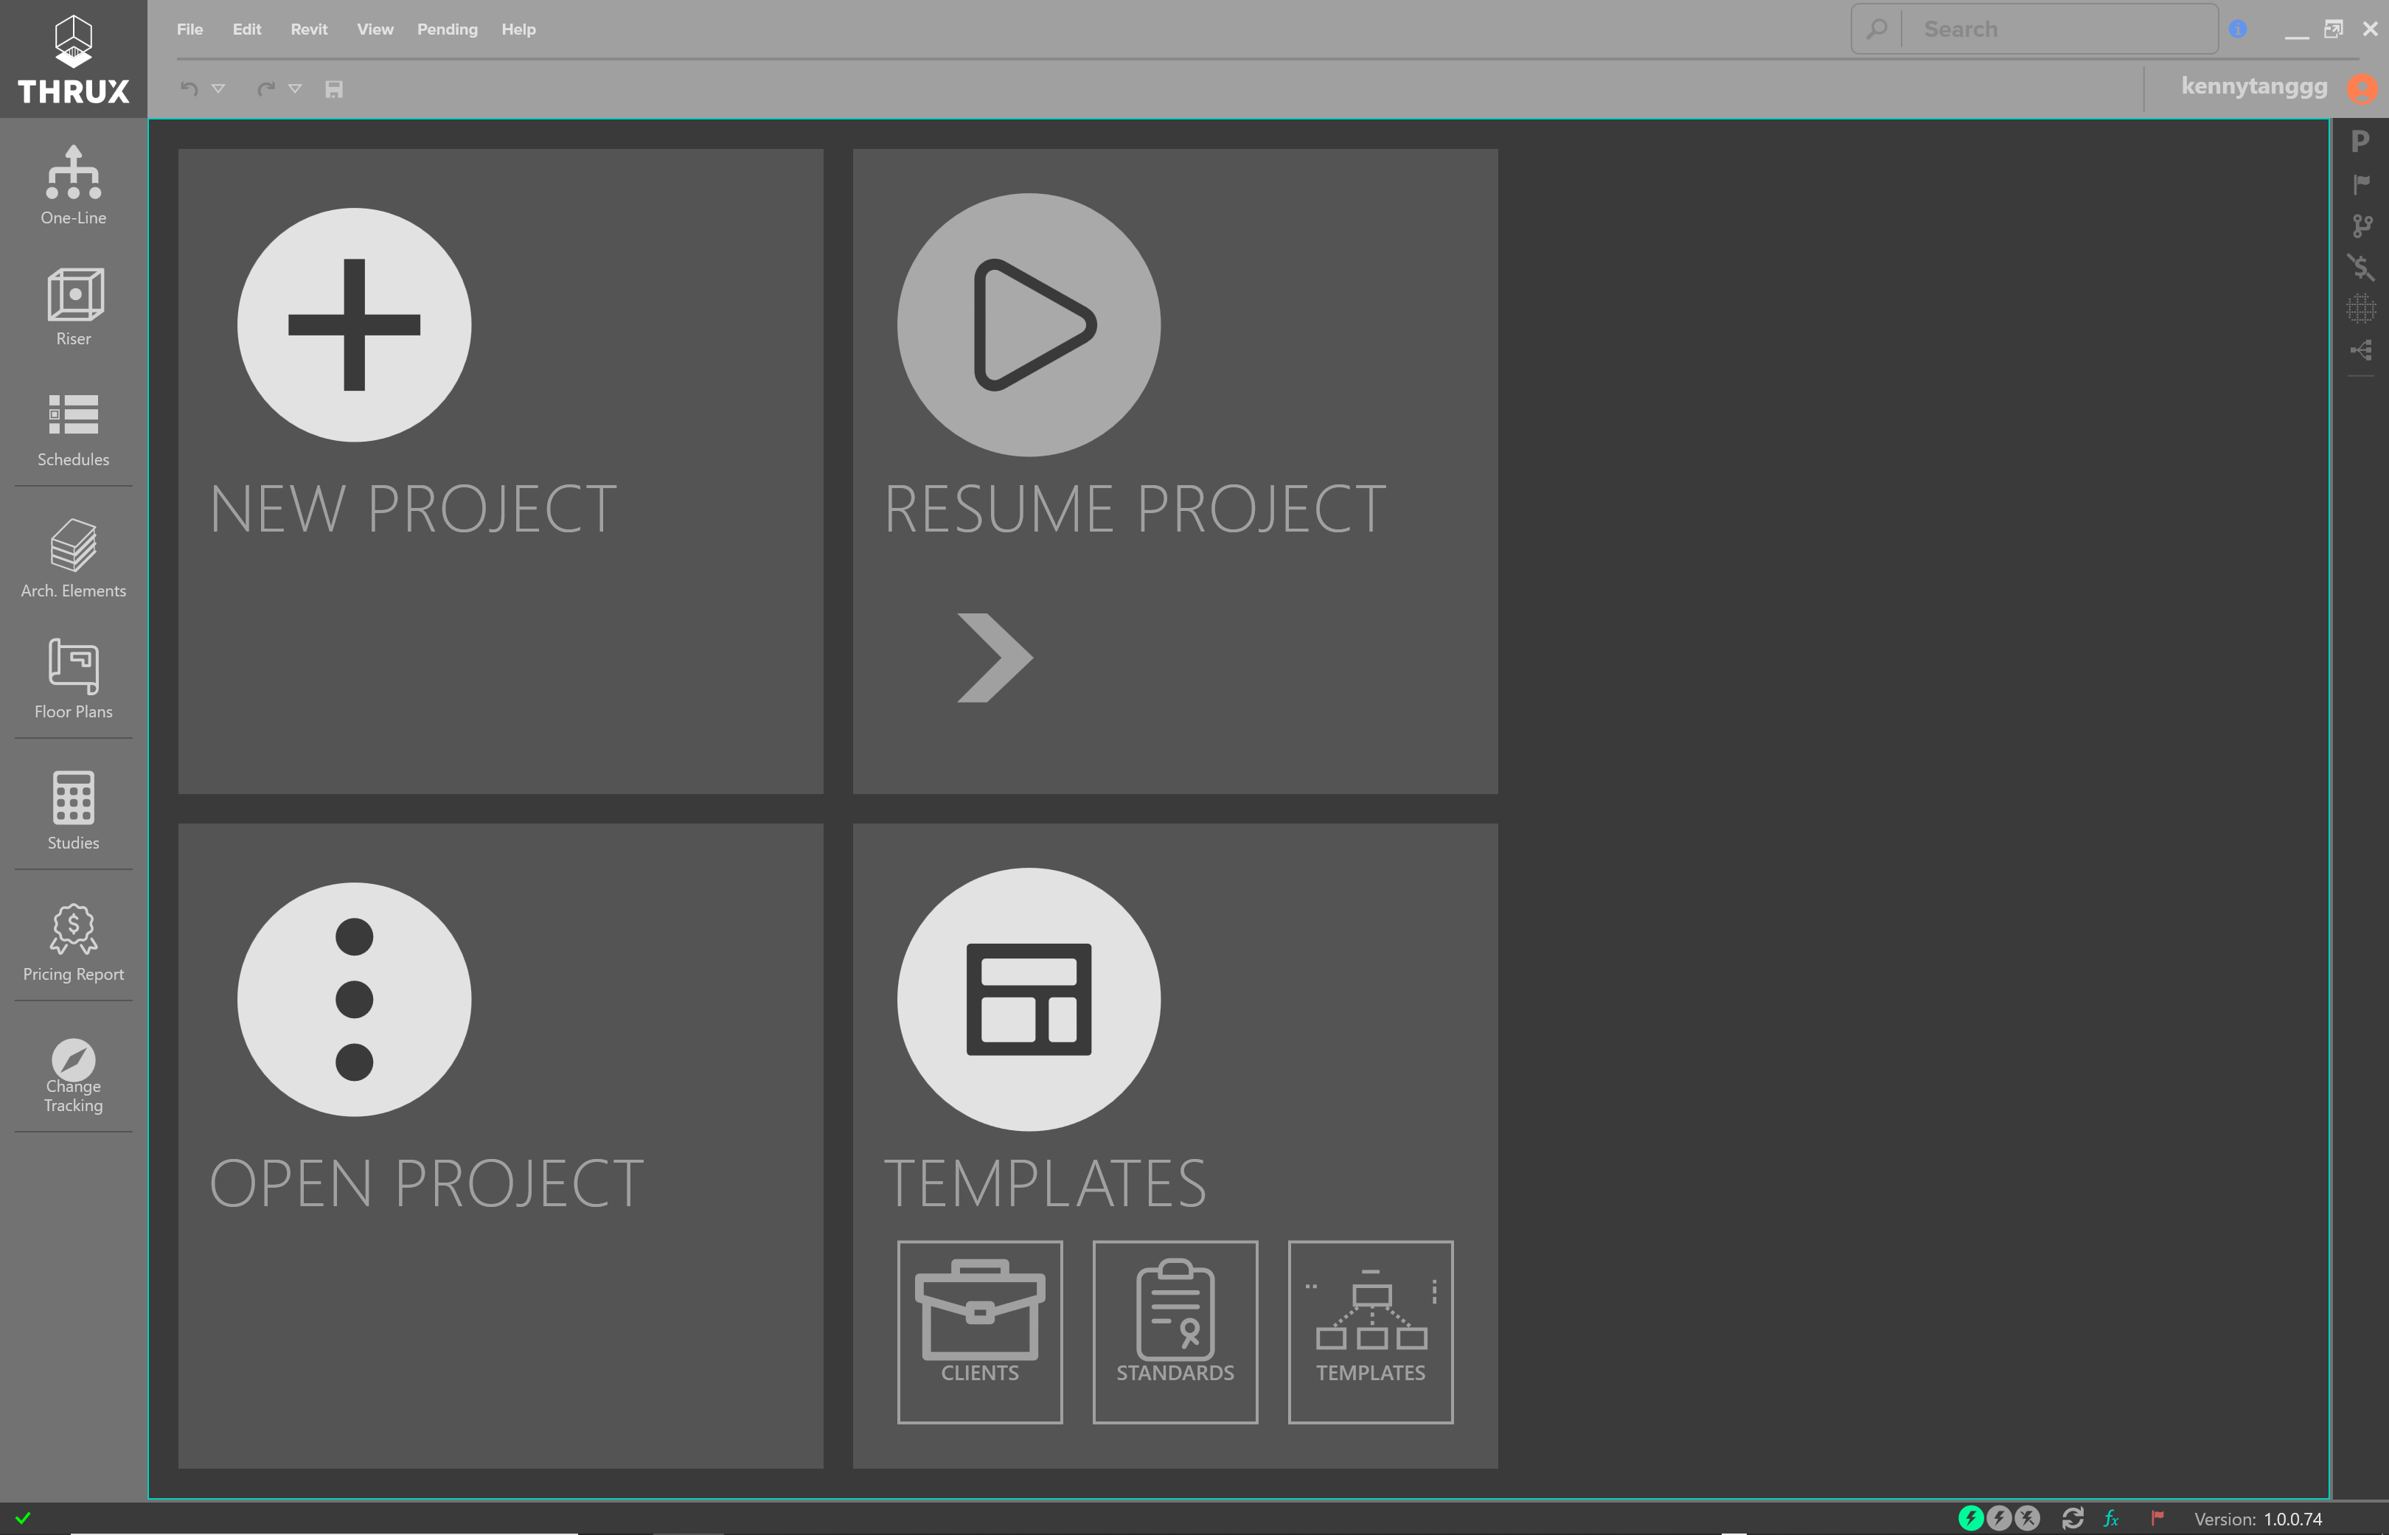This screenshot has height=1535, width=2389.
Task: Open the Studies calculator section
Action: tap(73, 810)
